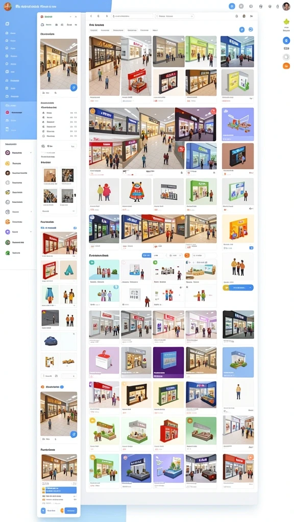Select the highlighted pink icon in the blue sidebar
The width and height of the screenshot is (294, 522).
click(7, 113)
